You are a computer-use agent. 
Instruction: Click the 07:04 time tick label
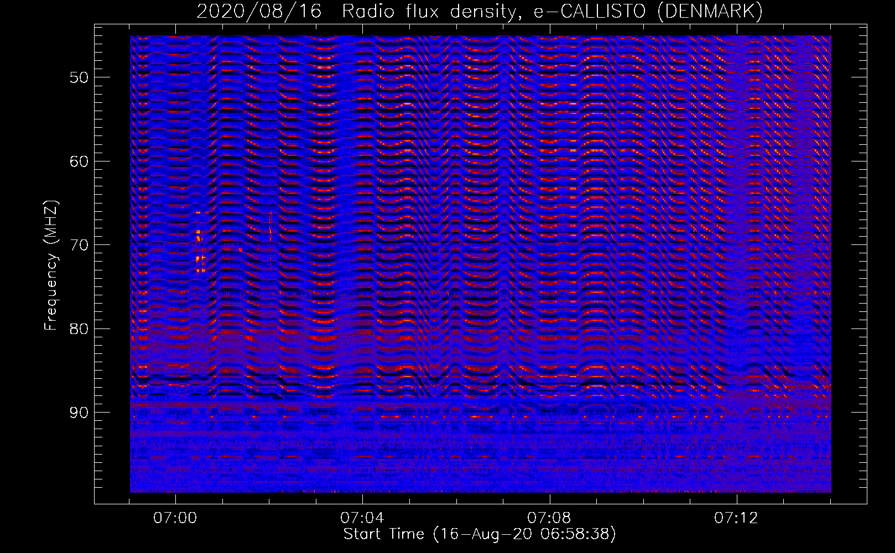point(363,518)
